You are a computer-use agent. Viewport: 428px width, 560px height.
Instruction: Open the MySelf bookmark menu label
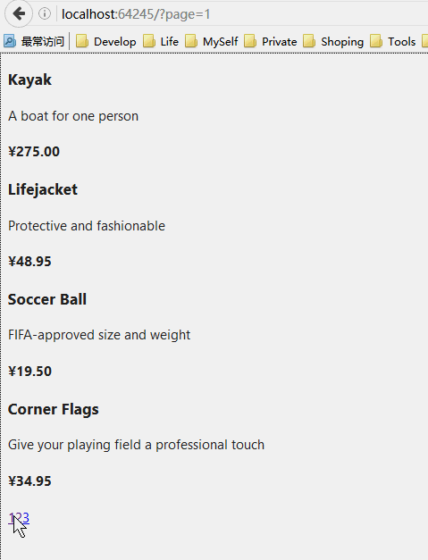221,42
